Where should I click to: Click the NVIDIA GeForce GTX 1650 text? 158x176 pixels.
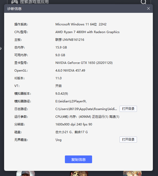(84, 63)
